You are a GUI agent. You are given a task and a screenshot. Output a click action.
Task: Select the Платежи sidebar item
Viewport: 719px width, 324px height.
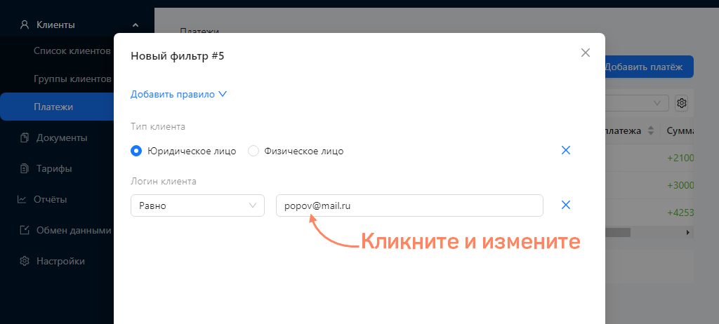coord(57,107)
